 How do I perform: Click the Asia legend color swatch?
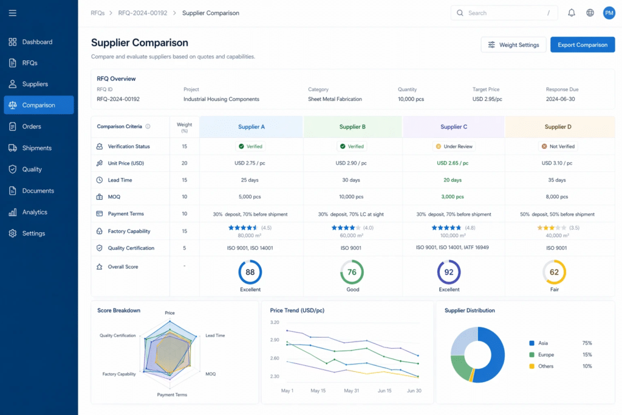coord(531,343)
